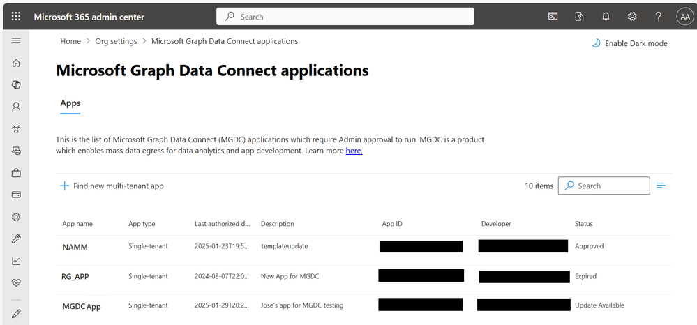Click NAMM's Single-tenant app type
This screenshot has height=325, width=697.
coord(148,246)
